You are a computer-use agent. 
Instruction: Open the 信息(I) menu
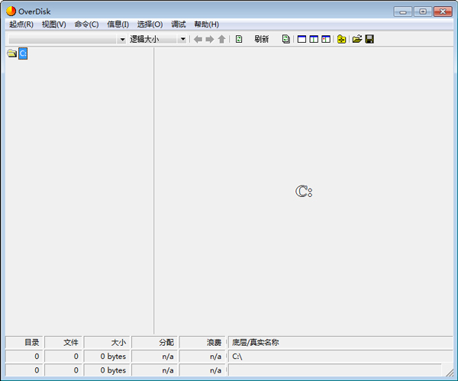tap(118, 24)
